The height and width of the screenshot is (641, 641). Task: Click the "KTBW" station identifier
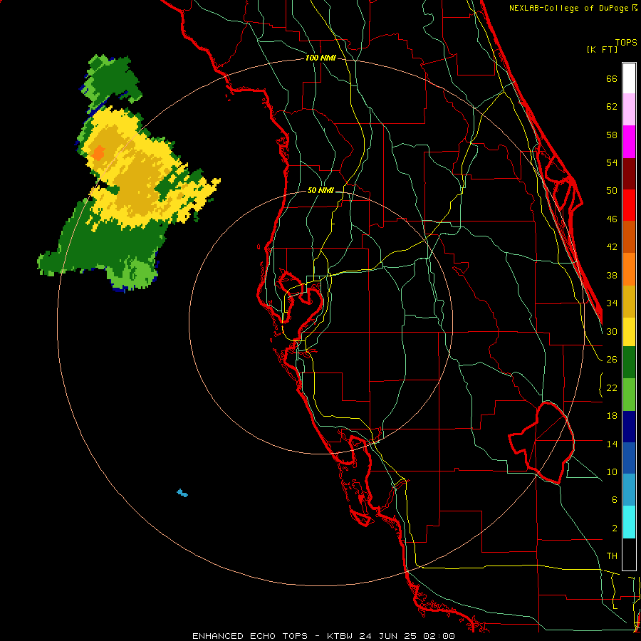340,636
